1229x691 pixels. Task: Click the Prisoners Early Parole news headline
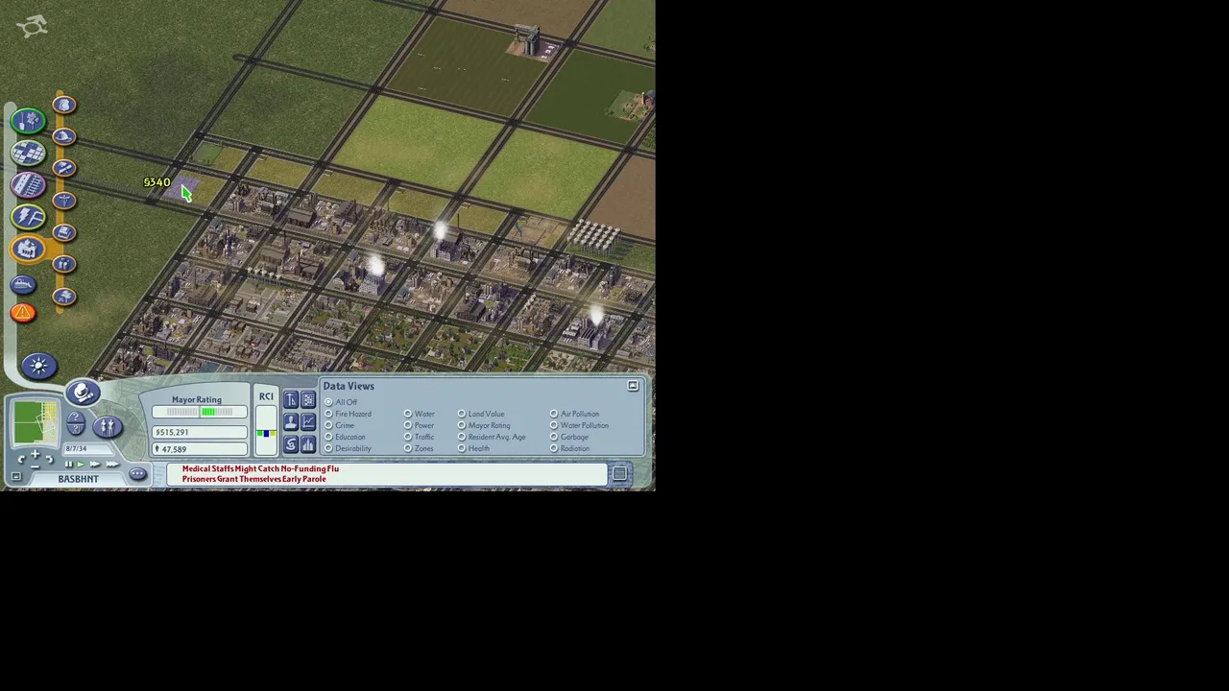point(253,479)
